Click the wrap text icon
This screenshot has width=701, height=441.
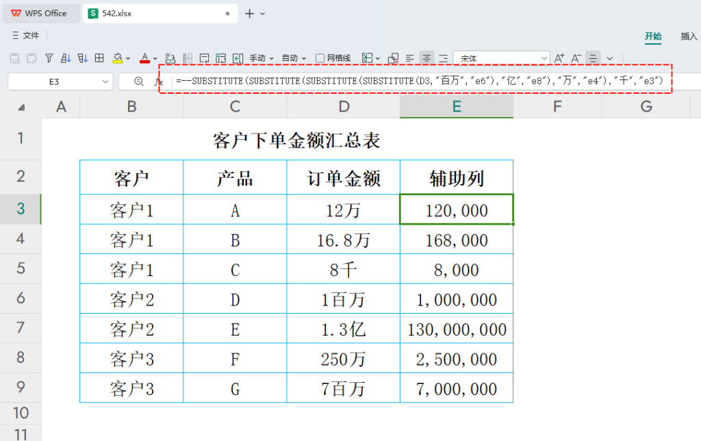pos(204,58)
